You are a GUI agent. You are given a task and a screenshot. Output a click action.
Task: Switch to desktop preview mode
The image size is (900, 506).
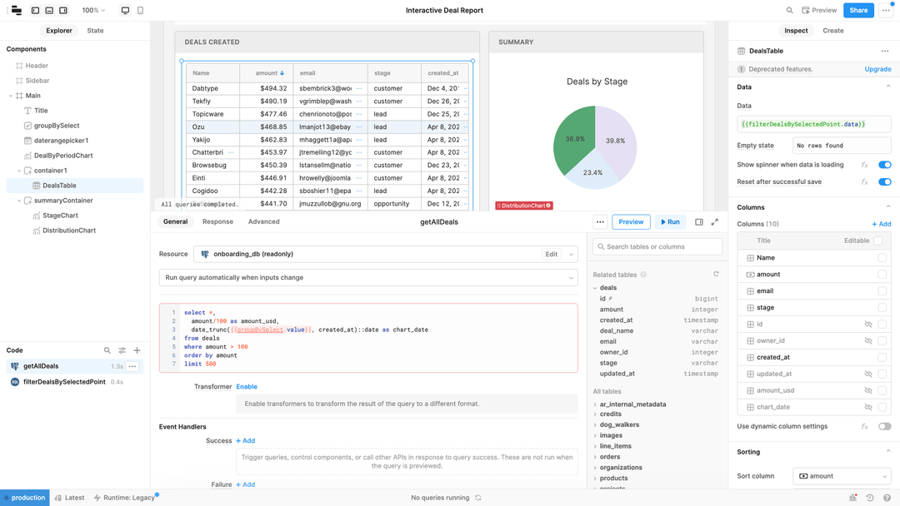(x=126, y=9)
